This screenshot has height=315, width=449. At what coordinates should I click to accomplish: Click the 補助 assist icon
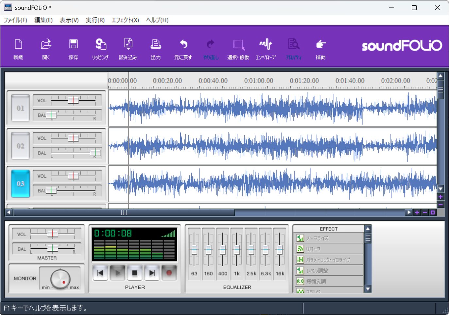point(321,49)
